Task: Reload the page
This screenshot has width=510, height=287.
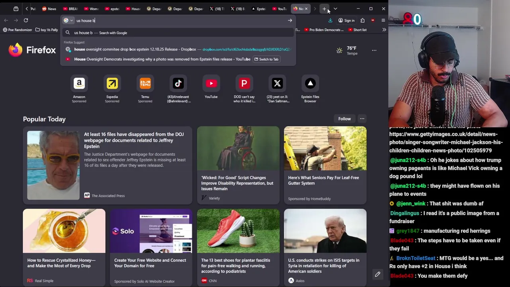Action: pos(26,20)
